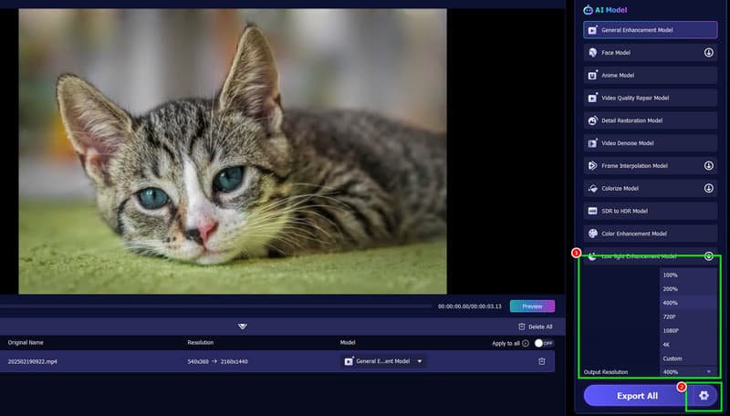Toggle the Apply to all switch
The image size is (730, 416).
544,343
